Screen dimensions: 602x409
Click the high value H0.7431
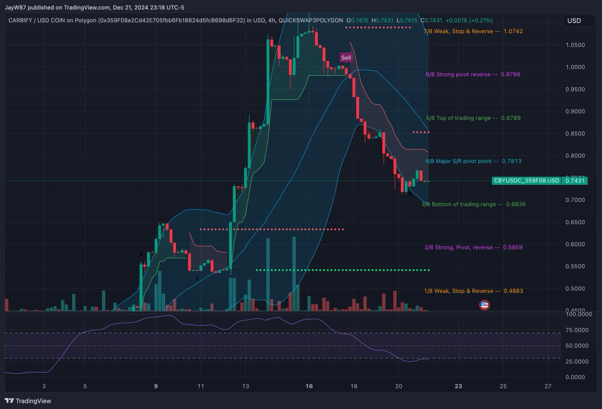click(381, 20)
